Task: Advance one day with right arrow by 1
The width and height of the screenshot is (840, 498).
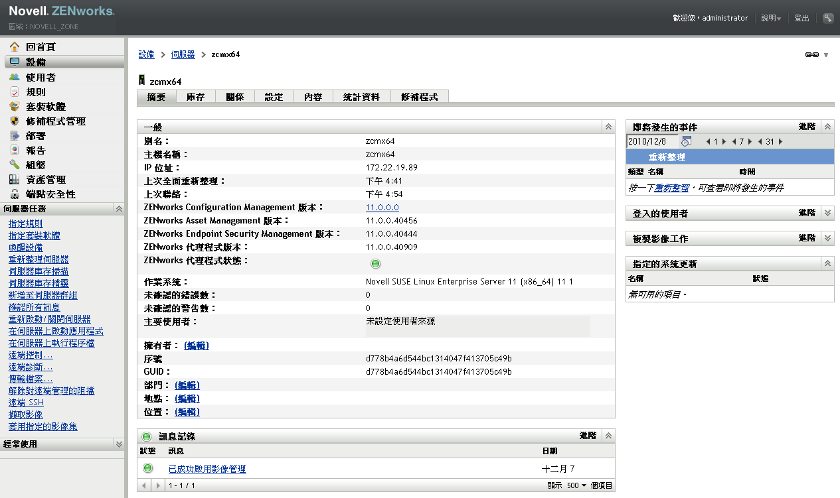Action: (724, 141)
